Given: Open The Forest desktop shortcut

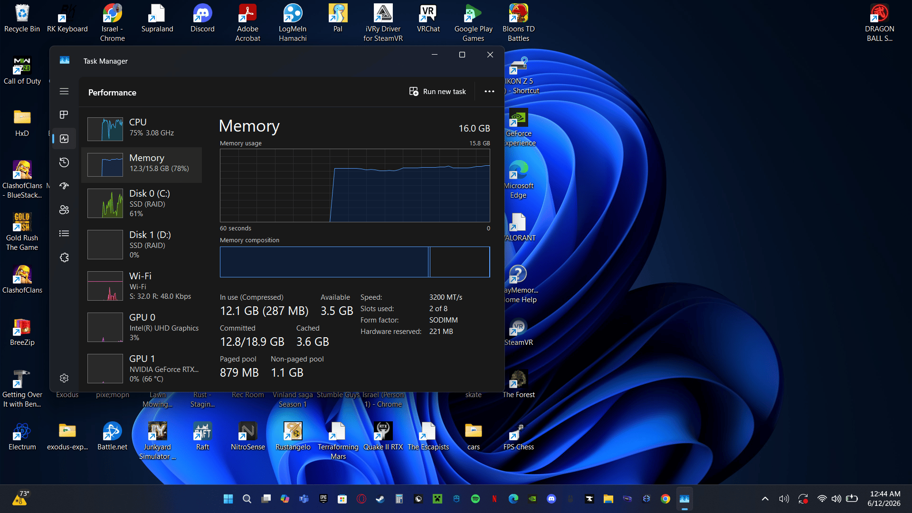Looking at the screenshot, I should click(518, 385).
